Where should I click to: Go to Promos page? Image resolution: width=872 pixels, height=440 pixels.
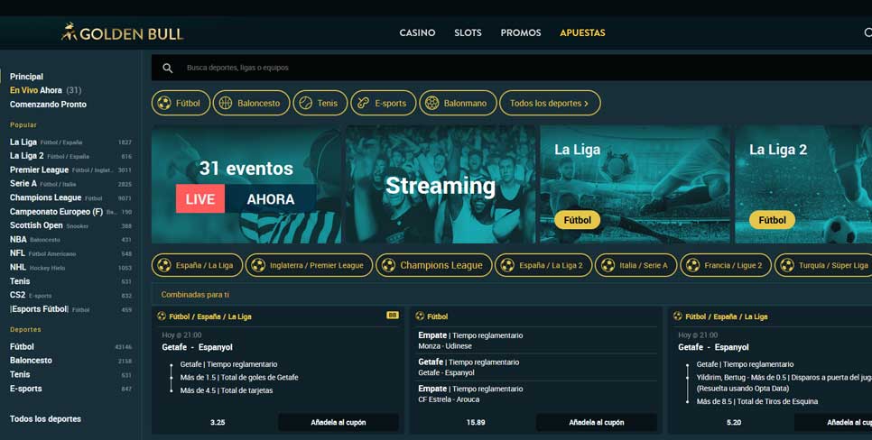(521, 32)
